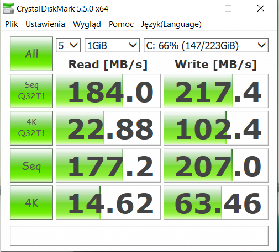Click the Seq read result 177.2

point(108,165)
